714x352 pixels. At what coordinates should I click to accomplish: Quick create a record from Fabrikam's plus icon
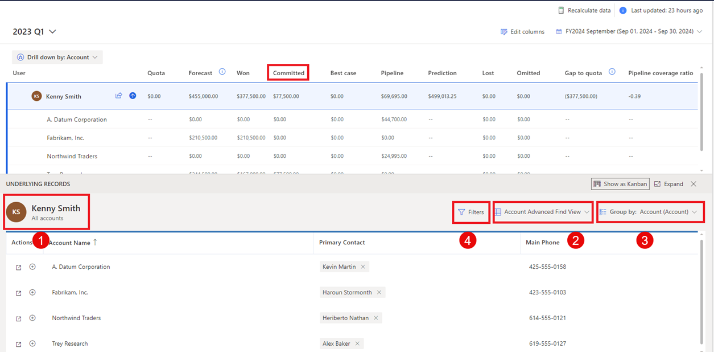click(32, 292)
